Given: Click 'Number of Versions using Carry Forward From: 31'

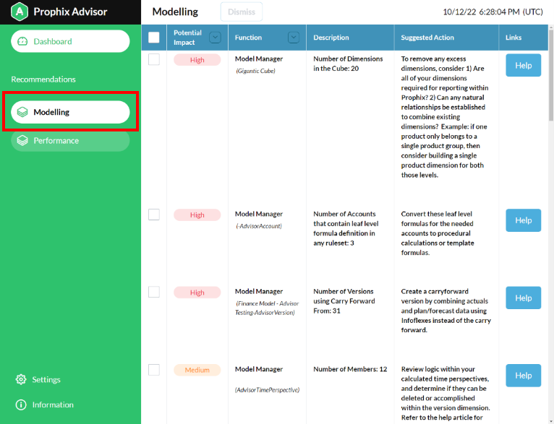Looking at the screenshot, I should (x=344, y=301).
